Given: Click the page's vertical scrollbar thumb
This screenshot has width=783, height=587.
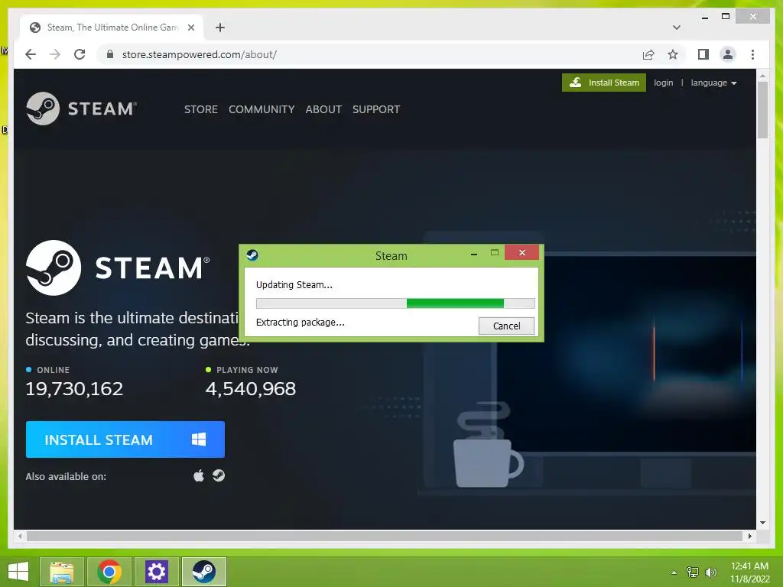Looking at the screenshot, I should coord(762,110).
